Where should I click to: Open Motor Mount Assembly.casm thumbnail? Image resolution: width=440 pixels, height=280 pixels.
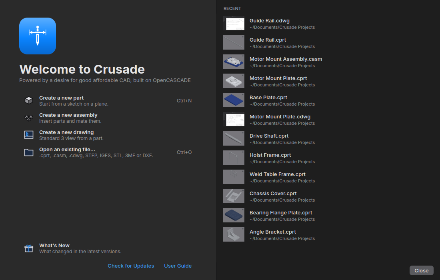(234, 62)
